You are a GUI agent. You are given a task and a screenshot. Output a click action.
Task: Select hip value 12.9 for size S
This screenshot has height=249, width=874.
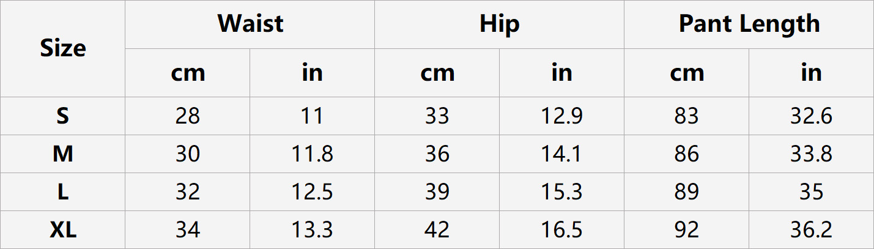[561, 116]
